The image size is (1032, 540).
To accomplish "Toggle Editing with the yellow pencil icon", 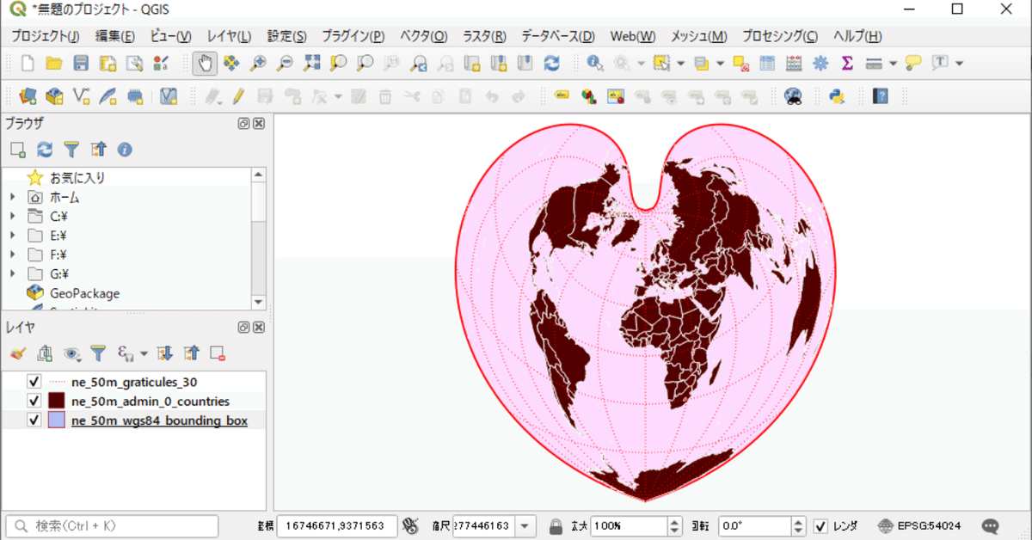I will (x=238, y=96).
